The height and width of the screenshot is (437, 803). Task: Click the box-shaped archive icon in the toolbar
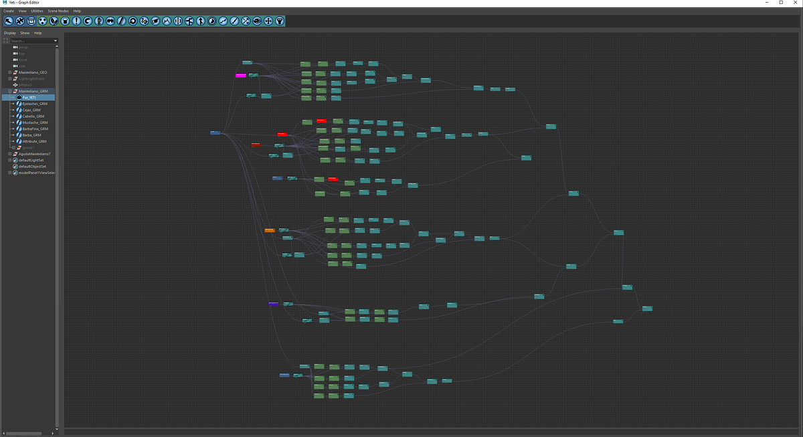pyautogui.click(x=31, y=21)
